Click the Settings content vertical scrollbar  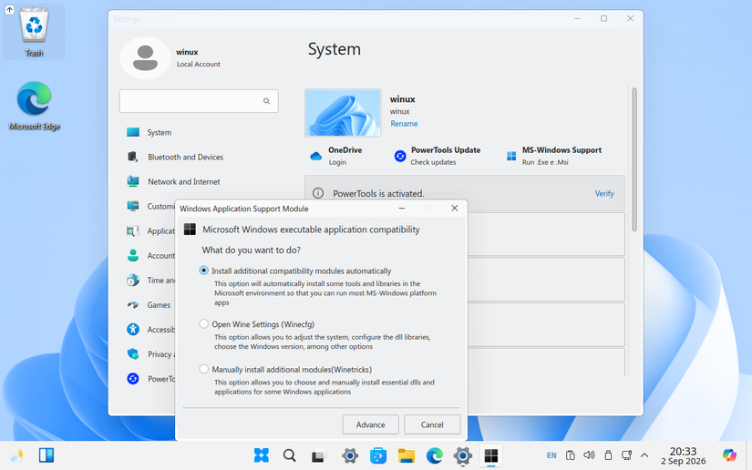(x=634, y=159)
